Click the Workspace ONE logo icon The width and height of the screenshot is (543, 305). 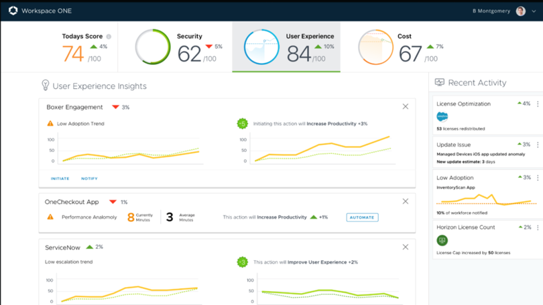tap(13, 11)
